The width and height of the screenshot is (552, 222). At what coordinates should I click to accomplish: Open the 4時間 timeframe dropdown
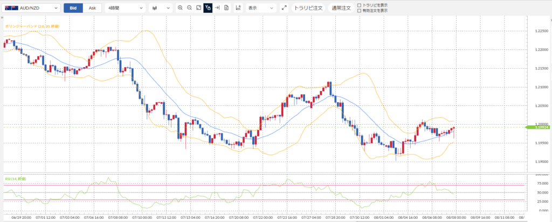tap(125, 8)
